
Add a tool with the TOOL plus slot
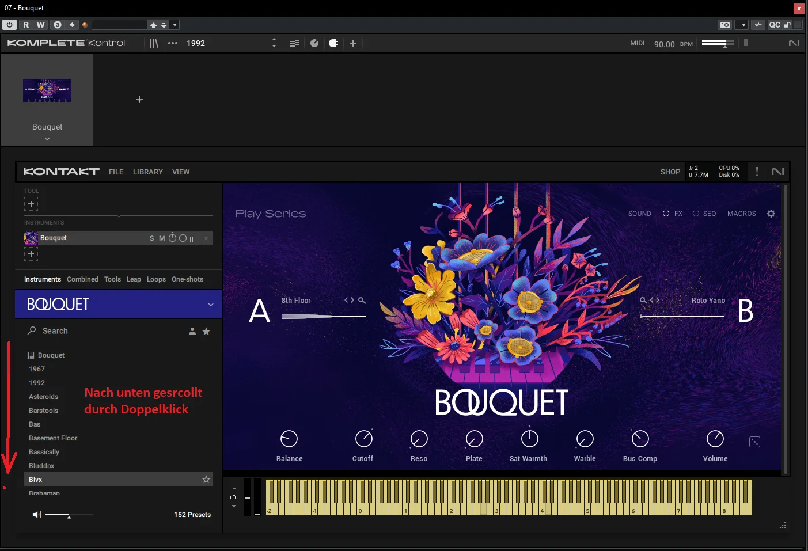pyautogui.click(x=31, y=204)
